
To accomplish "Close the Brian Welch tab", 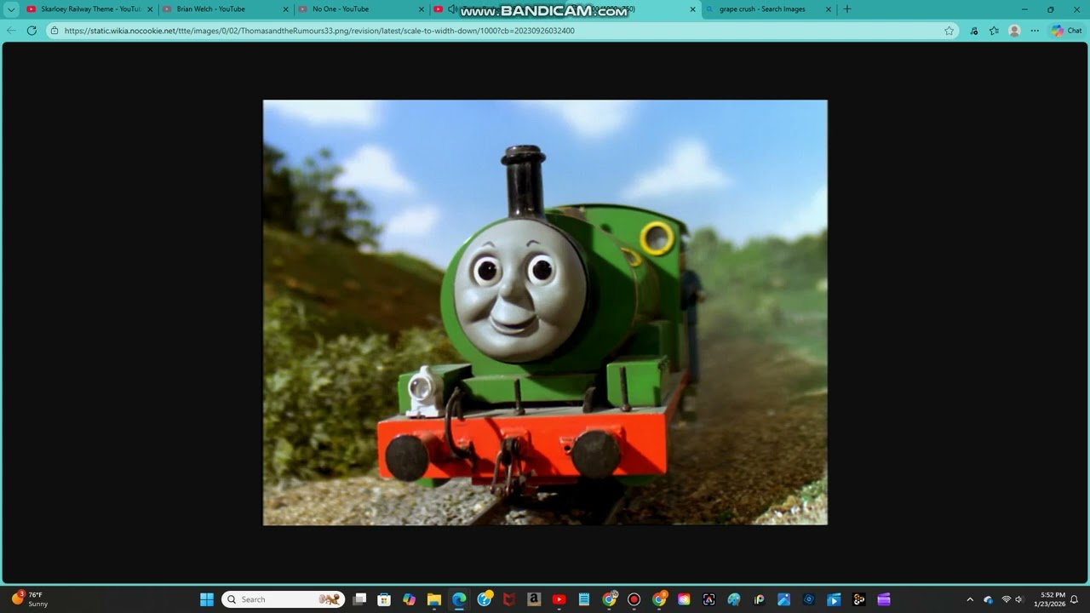I will (285, 9).
